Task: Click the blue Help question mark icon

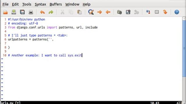Action: pos(177,12)
